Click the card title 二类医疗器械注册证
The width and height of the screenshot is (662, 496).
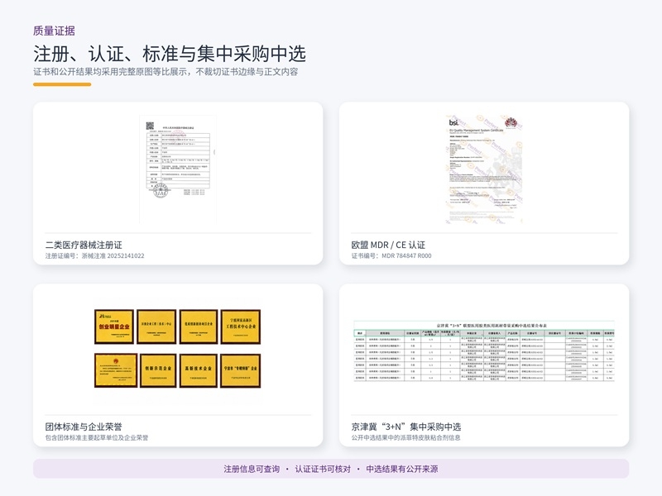84,245
